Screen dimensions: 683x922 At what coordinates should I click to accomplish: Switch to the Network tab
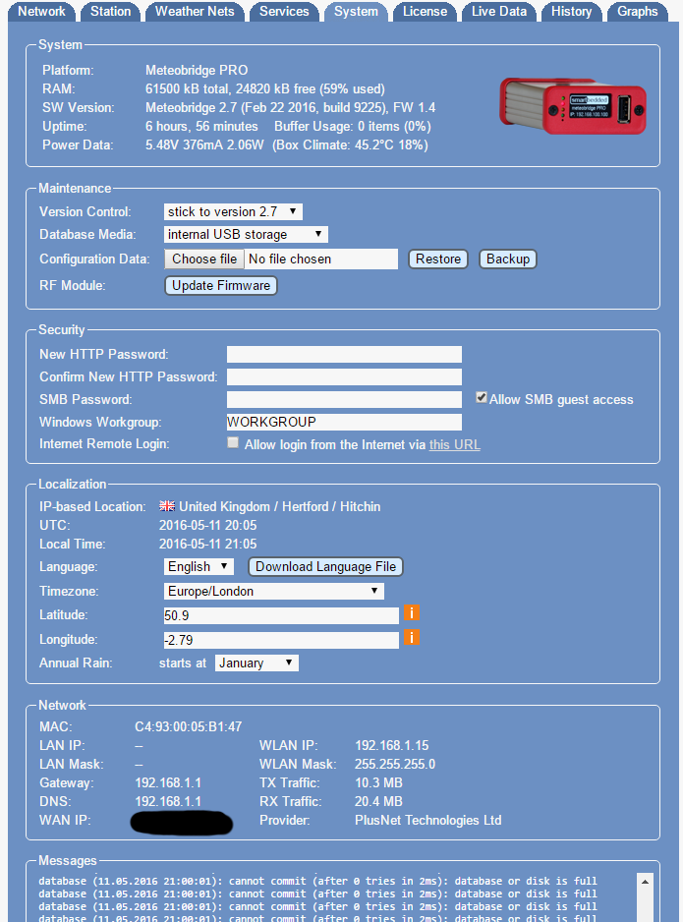(41, 12)
